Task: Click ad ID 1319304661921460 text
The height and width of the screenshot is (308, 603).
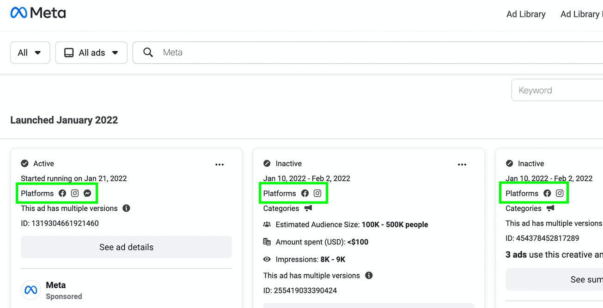Action: (60, 224)
